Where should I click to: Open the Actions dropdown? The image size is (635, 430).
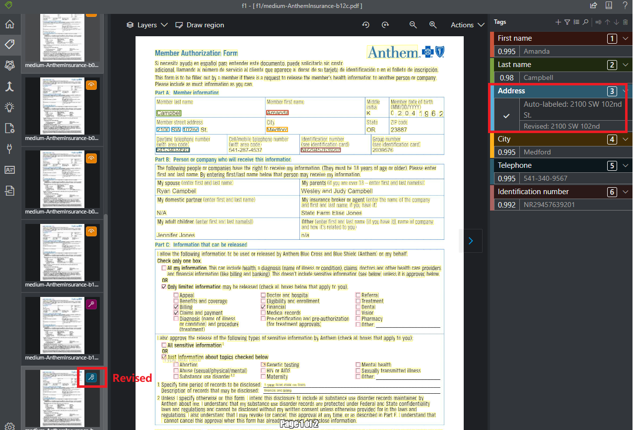click(x=467, y=25)
